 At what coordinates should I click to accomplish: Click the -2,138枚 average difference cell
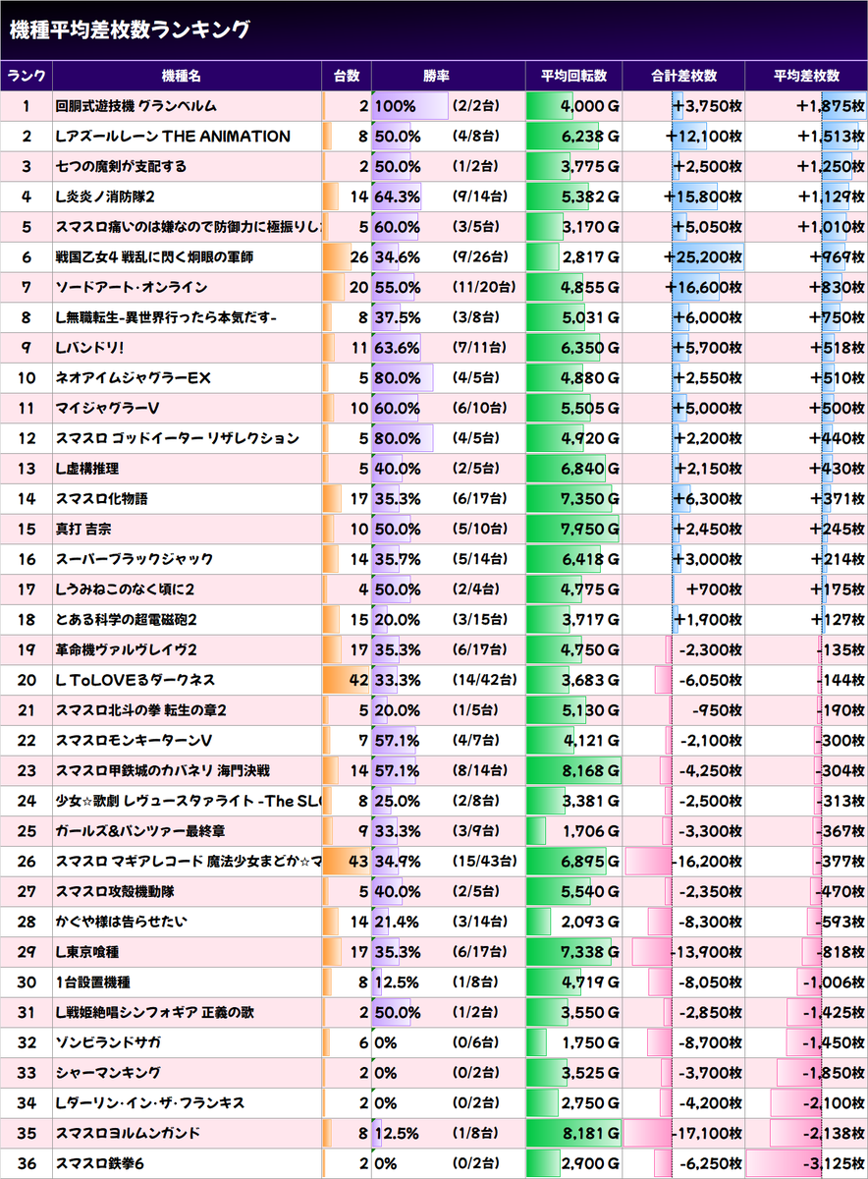click(806, 1133)
